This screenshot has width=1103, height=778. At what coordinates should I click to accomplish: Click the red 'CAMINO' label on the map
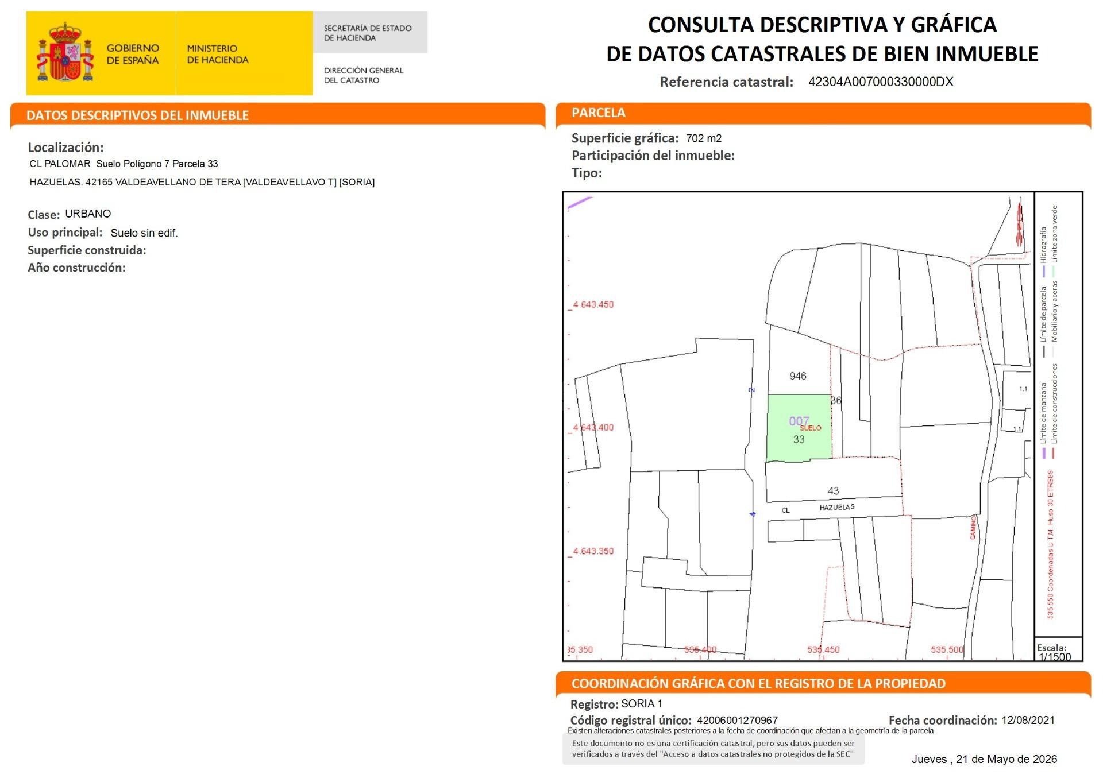click(973, 528)
